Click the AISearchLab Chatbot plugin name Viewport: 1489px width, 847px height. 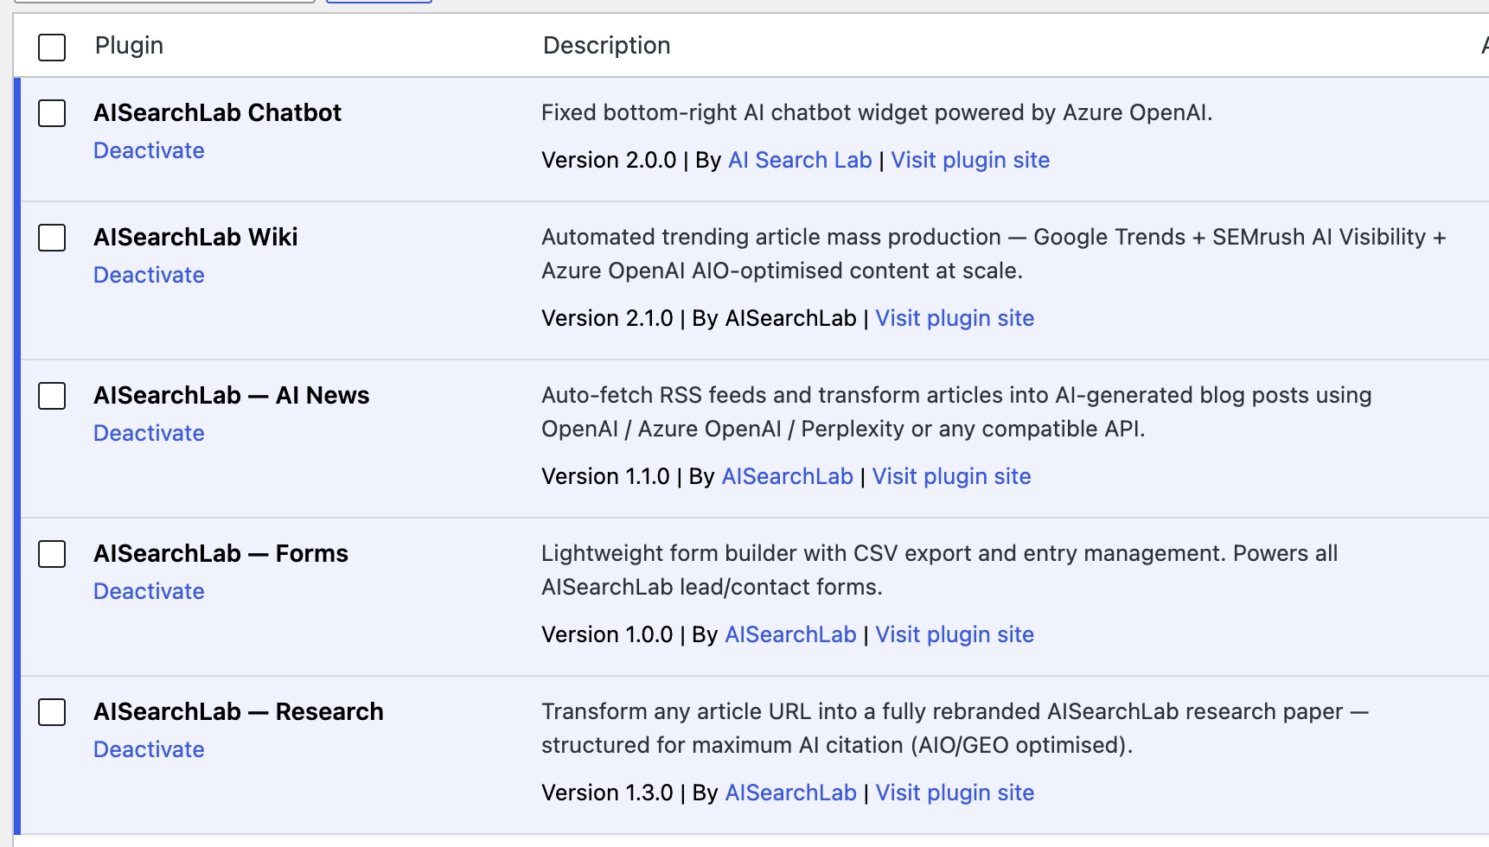(x=217, y=112)
